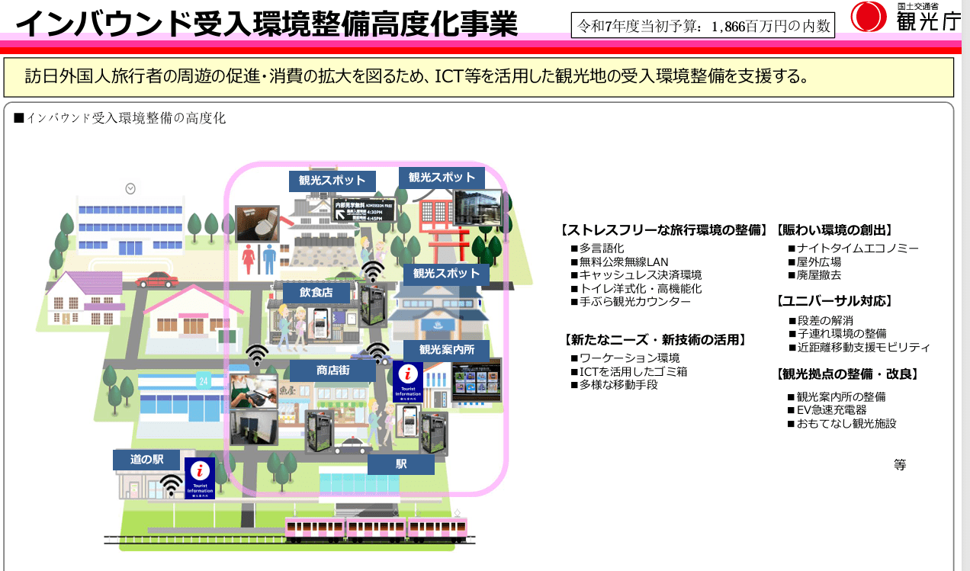Click the black admission-free signboard by the castle

[x=365, y=210]
